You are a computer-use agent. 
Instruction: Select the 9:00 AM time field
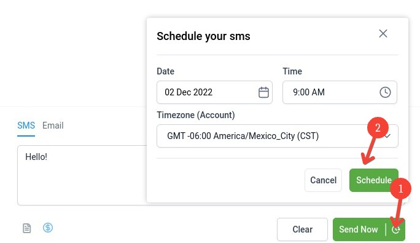340,92
